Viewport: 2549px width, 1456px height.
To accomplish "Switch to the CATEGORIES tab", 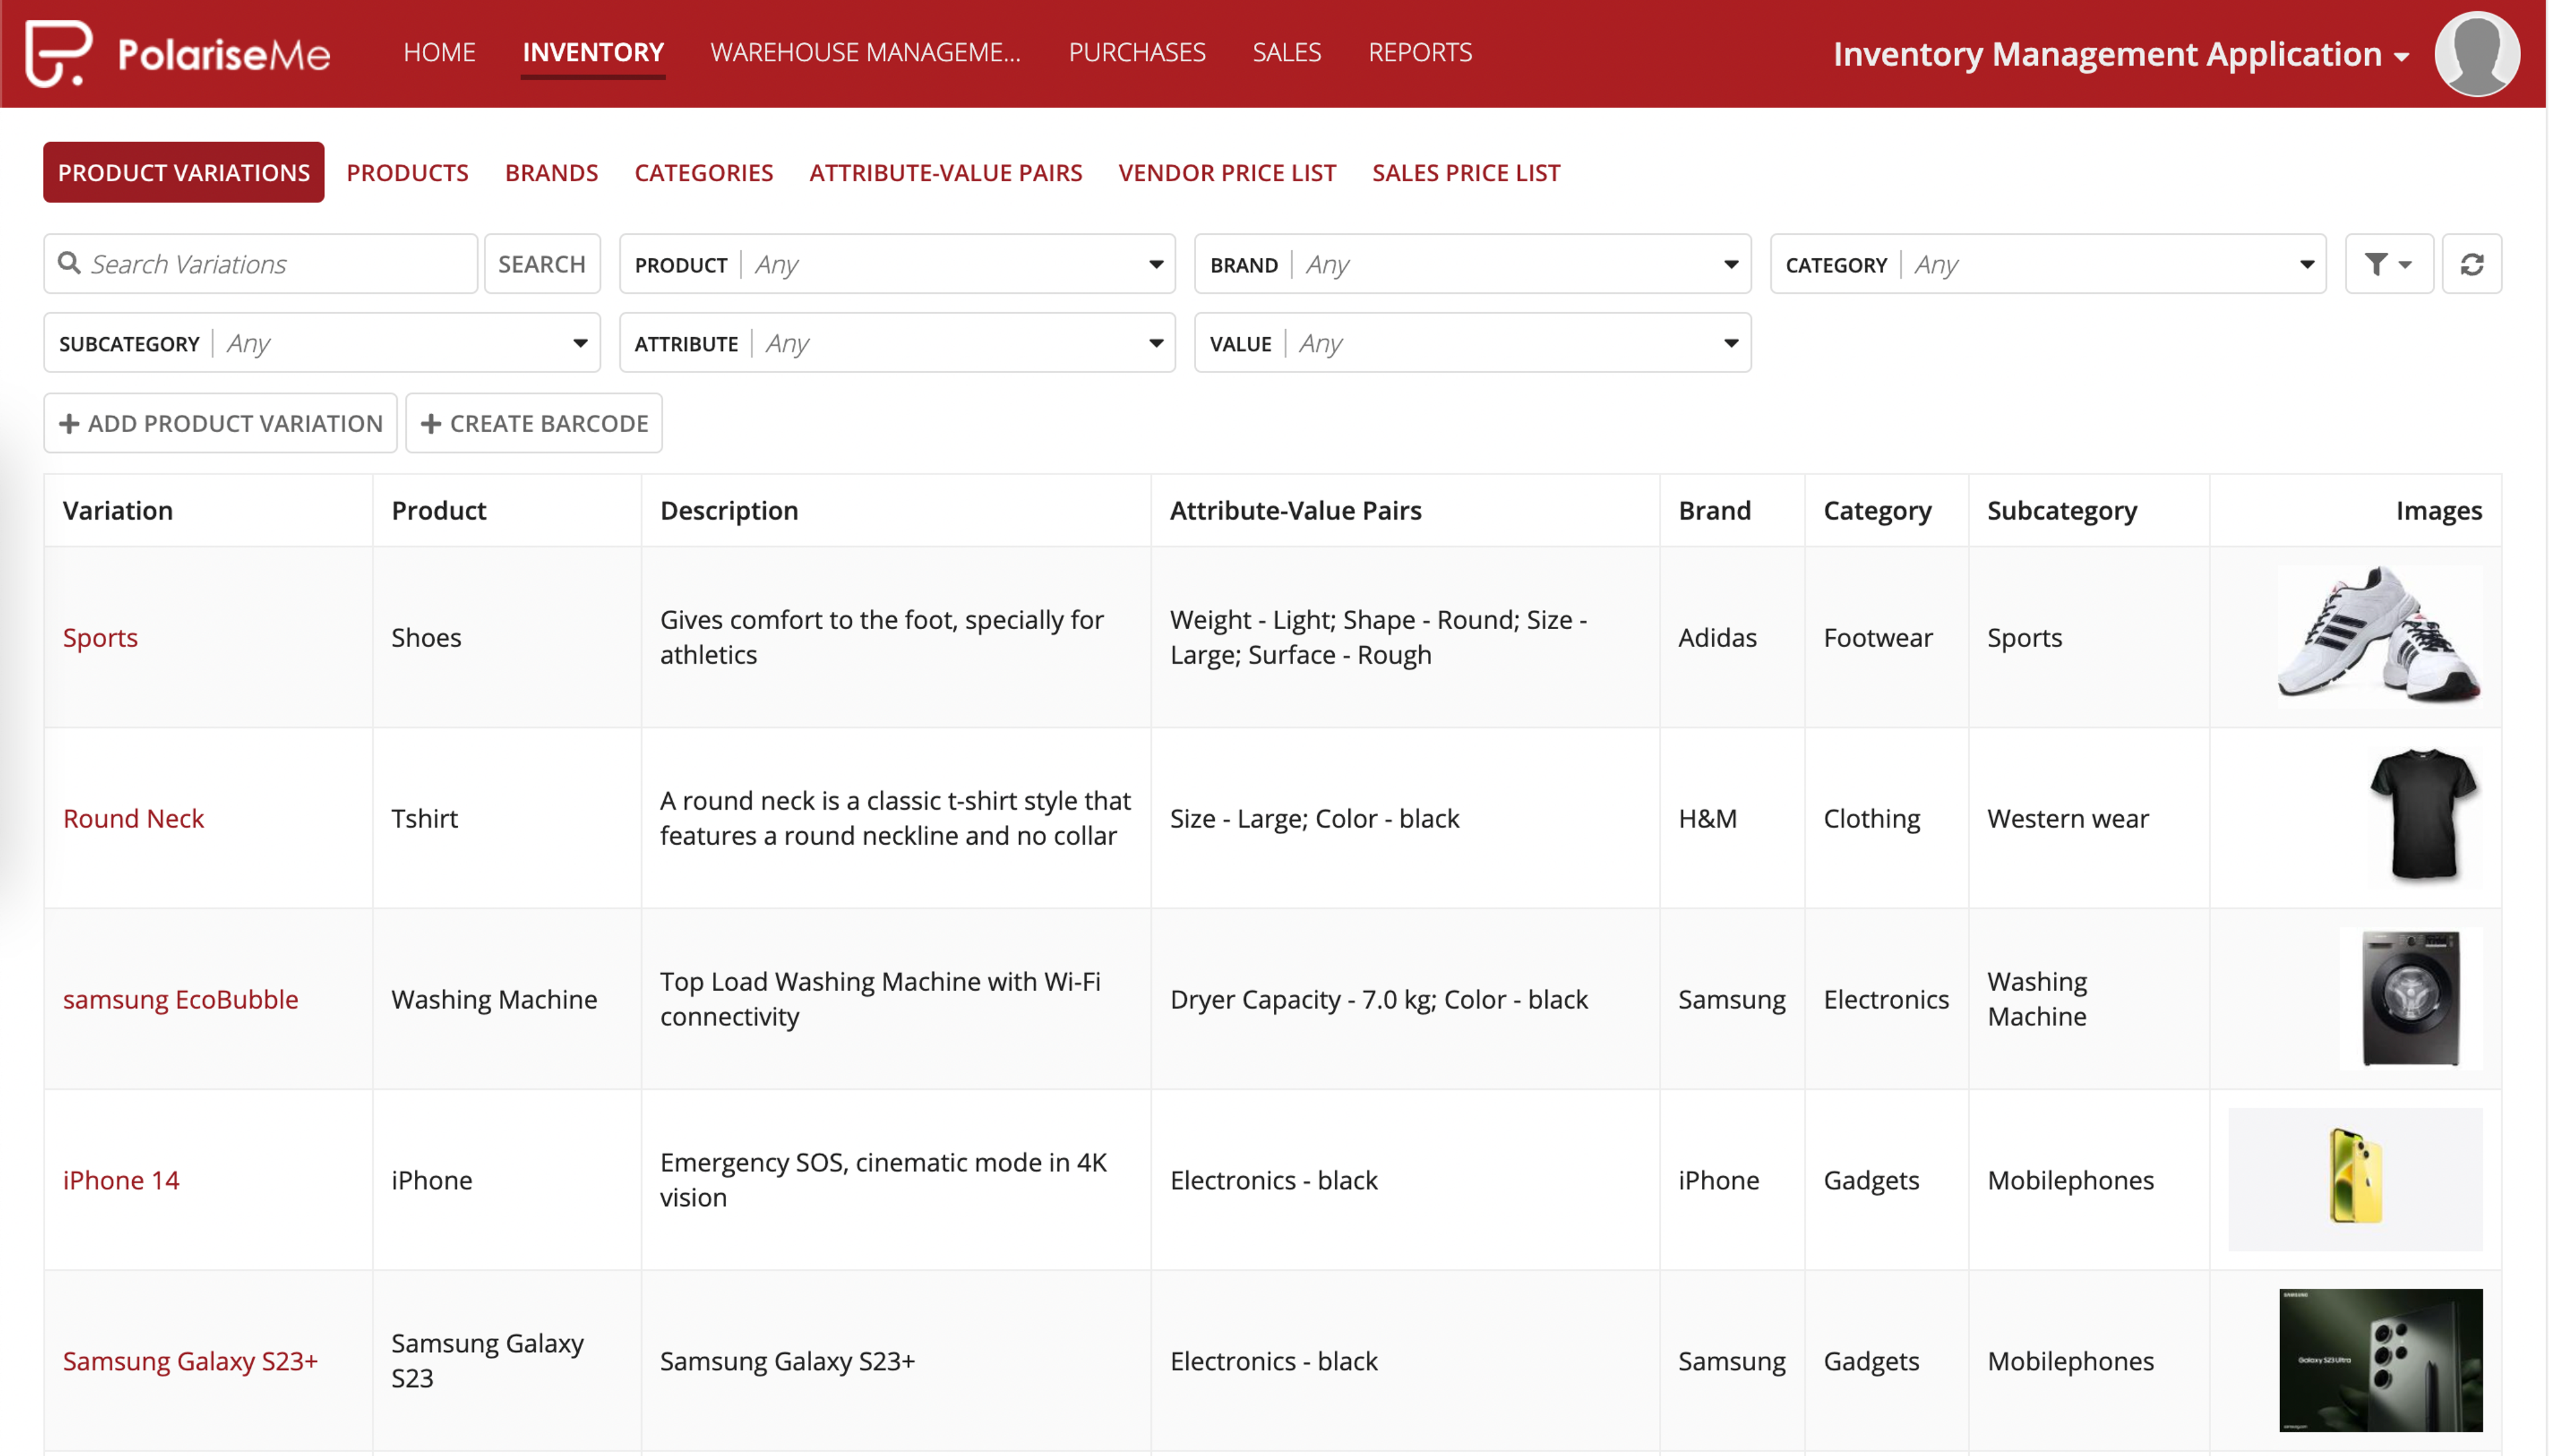I will [x=703, y=172].
